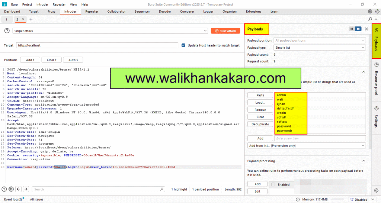The image size is (381, 203).
Task: Click the help icon next to search bar
Action: (4, 189)
